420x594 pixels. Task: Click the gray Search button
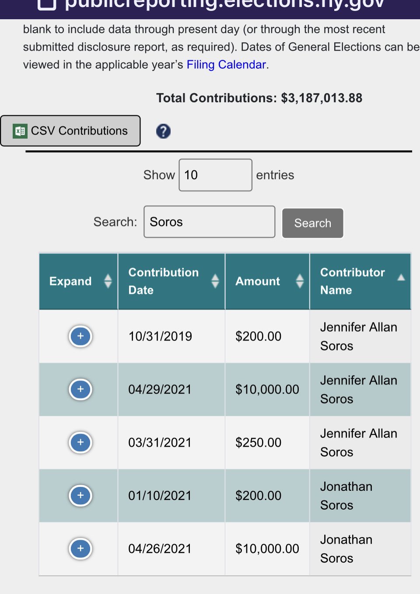click(313, 223)
